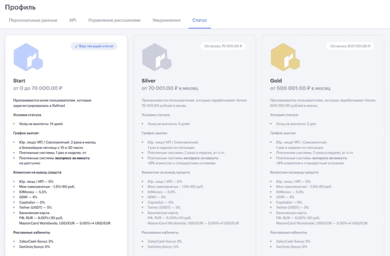Open the Персональные данные tab
Viewport: 390px width, 256px height.
coord(33,20)
